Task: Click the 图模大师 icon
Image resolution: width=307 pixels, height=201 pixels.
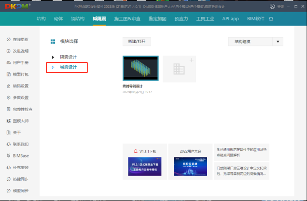Action: pyautogui.click(x=8, y=121)
